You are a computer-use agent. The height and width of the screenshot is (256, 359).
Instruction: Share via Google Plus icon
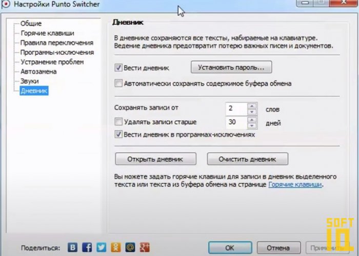pos(145,247)
